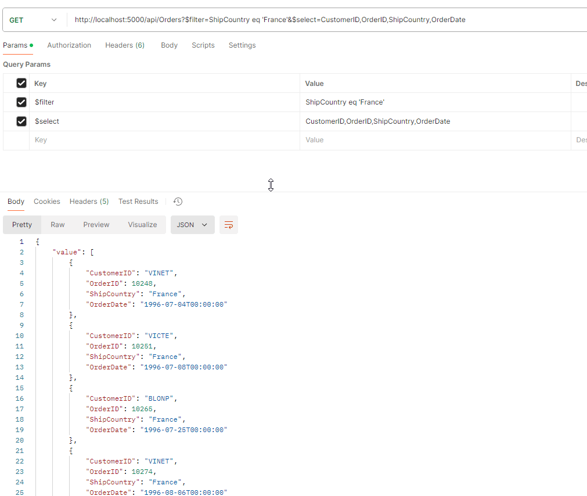Open the GET method dropdown
This screenshot has height=496, width=587.
34,20
